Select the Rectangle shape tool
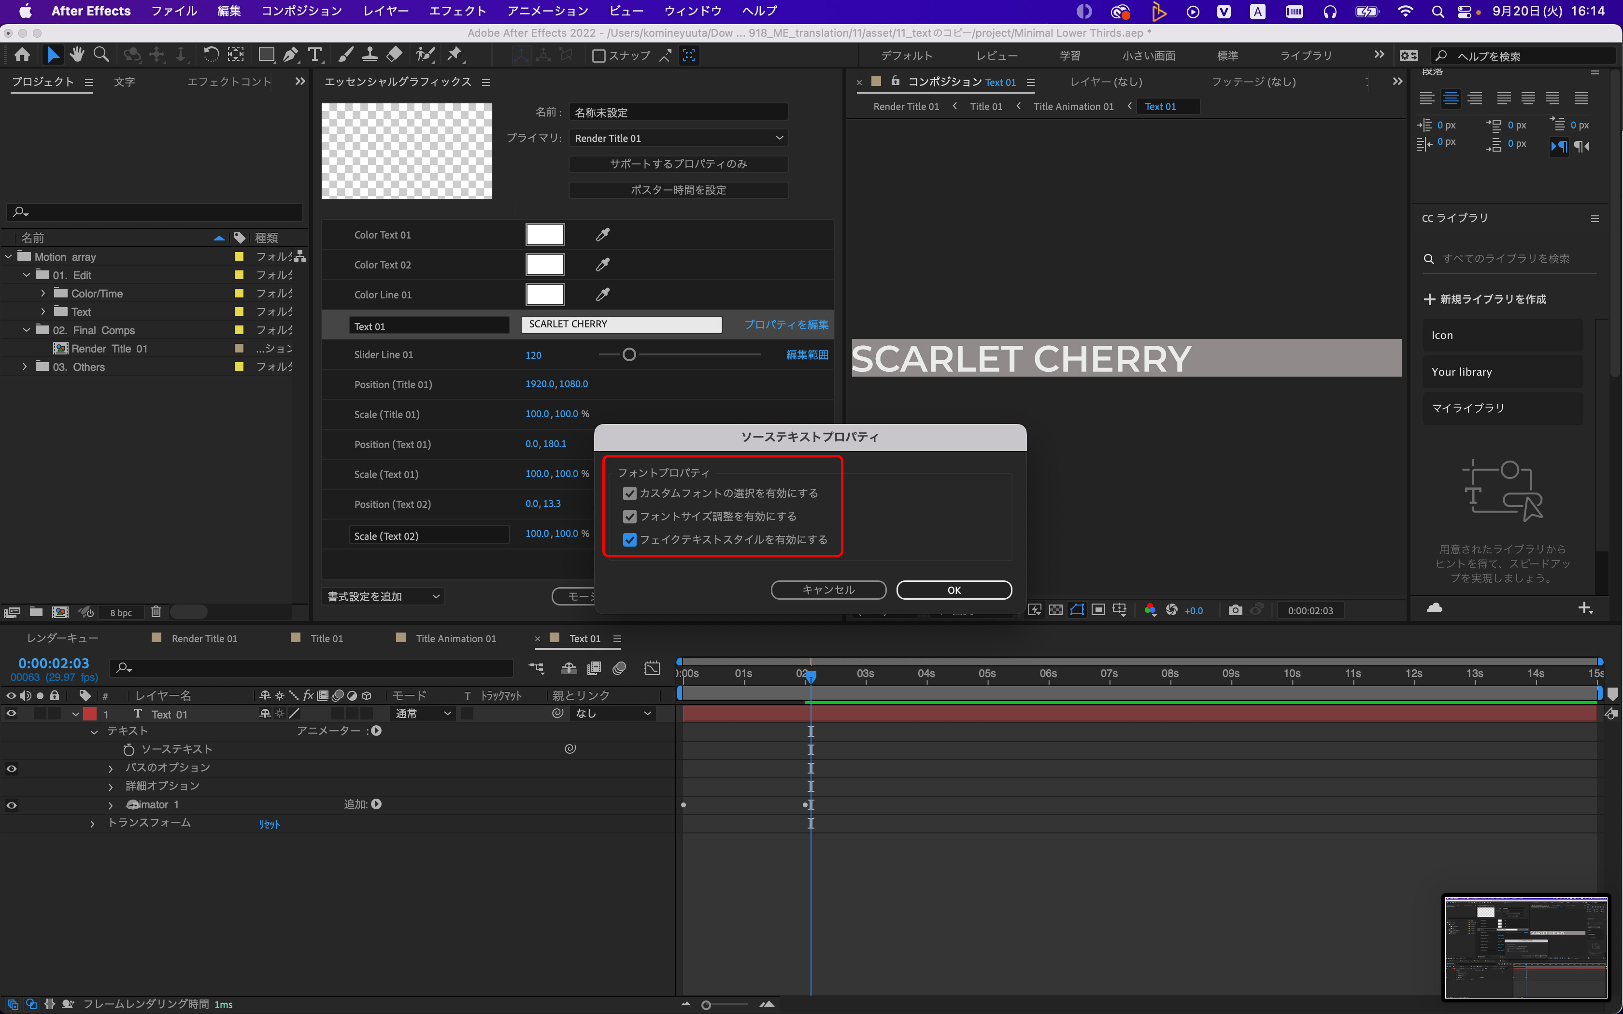The height and width of the screenshot is (1014, 1623). click(x=266, y=55)
